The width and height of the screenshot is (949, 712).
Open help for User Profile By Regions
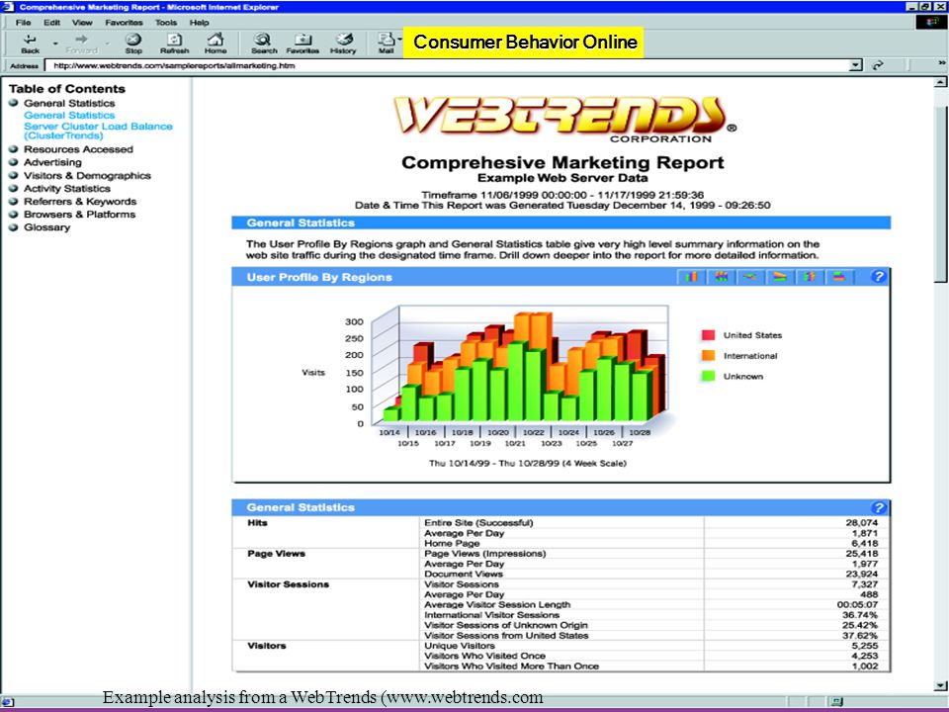[x=878, y=277]
